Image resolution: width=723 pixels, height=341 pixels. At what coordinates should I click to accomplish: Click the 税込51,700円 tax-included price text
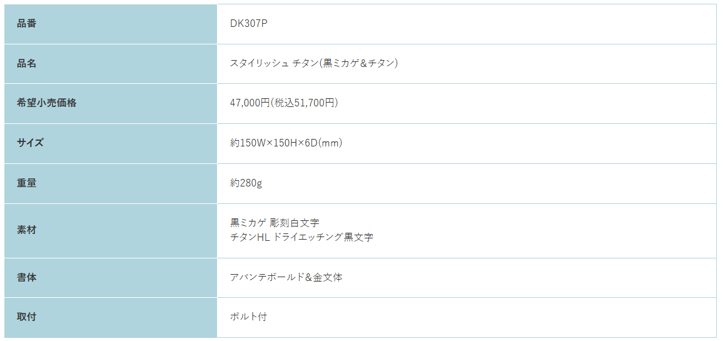(303, 103)
